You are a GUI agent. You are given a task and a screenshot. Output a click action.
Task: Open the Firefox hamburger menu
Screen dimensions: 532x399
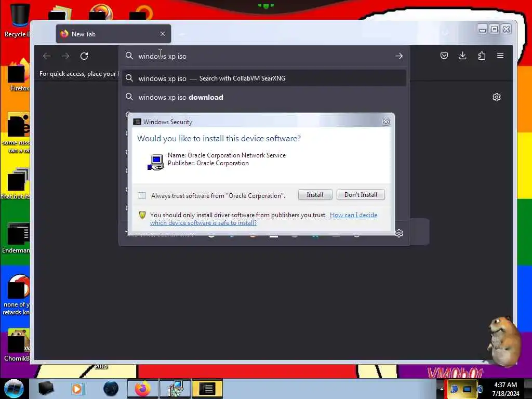(500, 56)
